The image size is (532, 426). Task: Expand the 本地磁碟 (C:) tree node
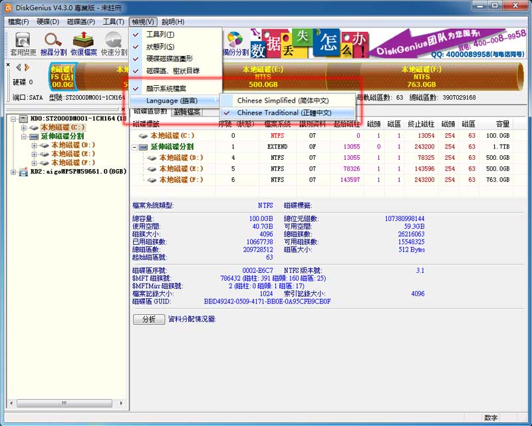pyautogui.click(x=25, y=127)
